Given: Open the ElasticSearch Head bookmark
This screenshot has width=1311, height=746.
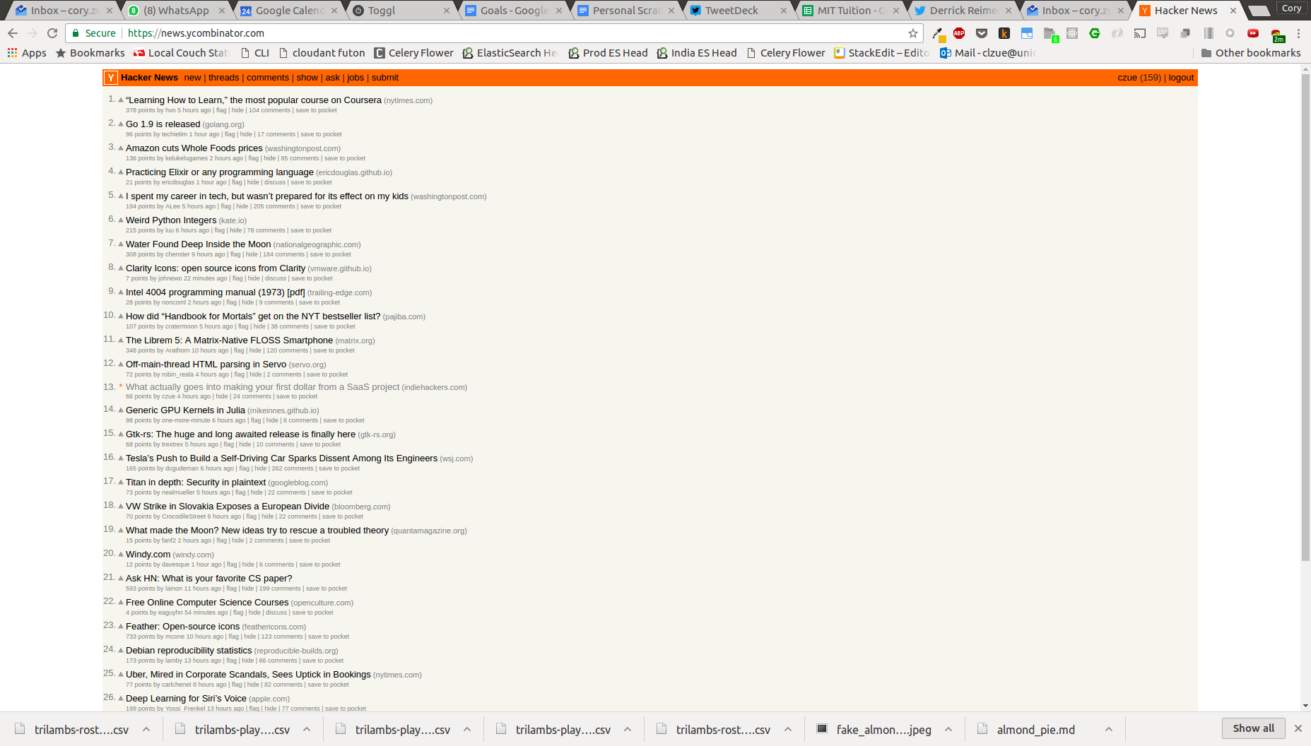Looking at the screenshot, I should 510,53.
